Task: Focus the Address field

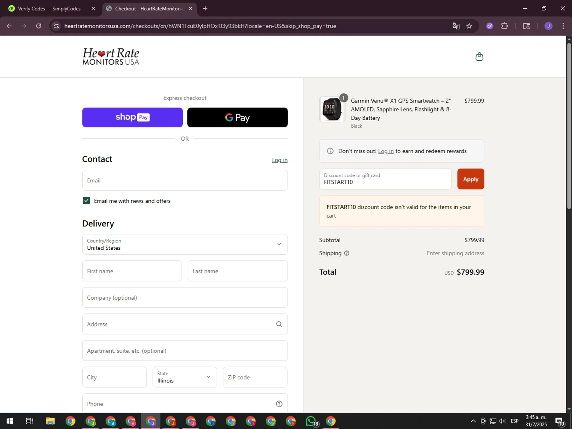Action: [185, 324]
